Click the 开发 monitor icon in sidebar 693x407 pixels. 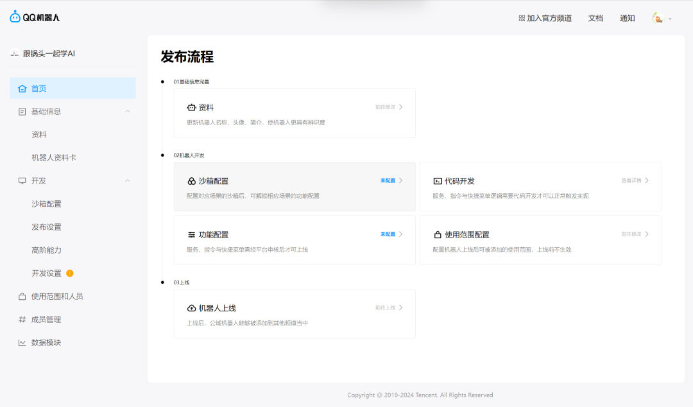(x=21, y=180)
